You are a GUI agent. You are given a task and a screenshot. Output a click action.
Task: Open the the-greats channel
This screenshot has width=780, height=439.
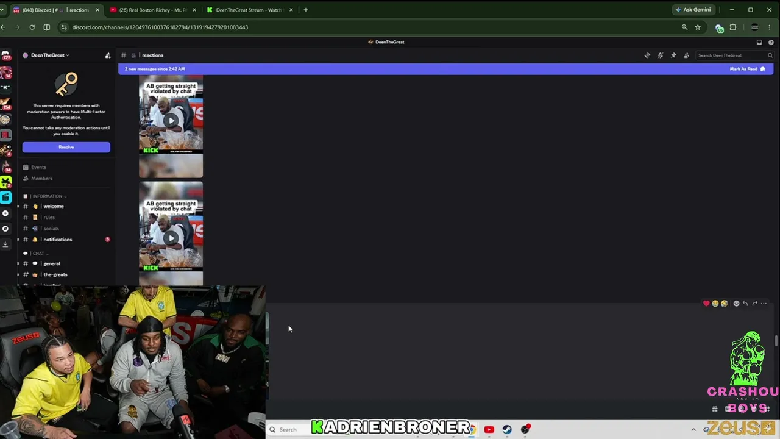click(x=55, y=275)
